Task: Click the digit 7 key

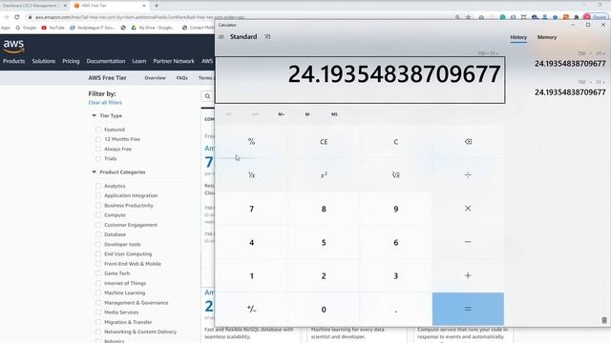Action: point(251,209)
